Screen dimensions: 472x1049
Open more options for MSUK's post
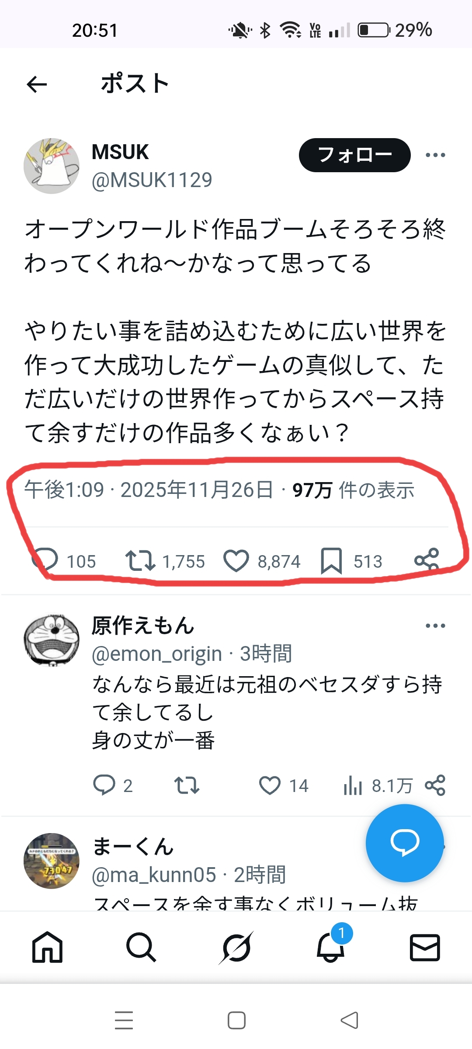point(435,155)
